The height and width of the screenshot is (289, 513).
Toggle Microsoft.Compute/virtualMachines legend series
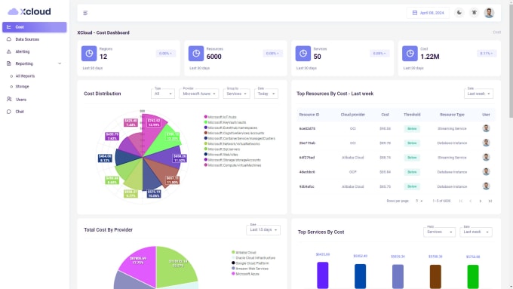click(x=232, y=165)
